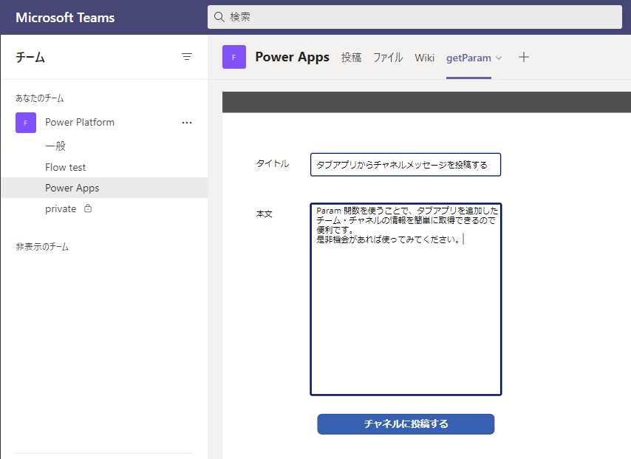Click the チーム panel heading
This screenshot has height=459, width=631.
click(x=30, y=57)
